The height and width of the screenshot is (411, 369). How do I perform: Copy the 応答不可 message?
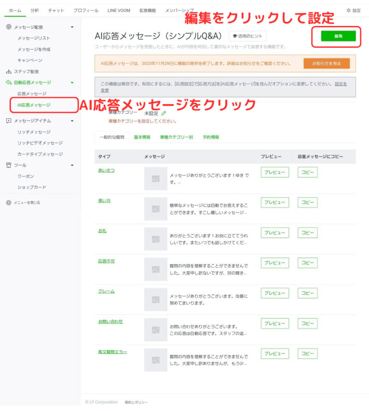click(308, 263)
